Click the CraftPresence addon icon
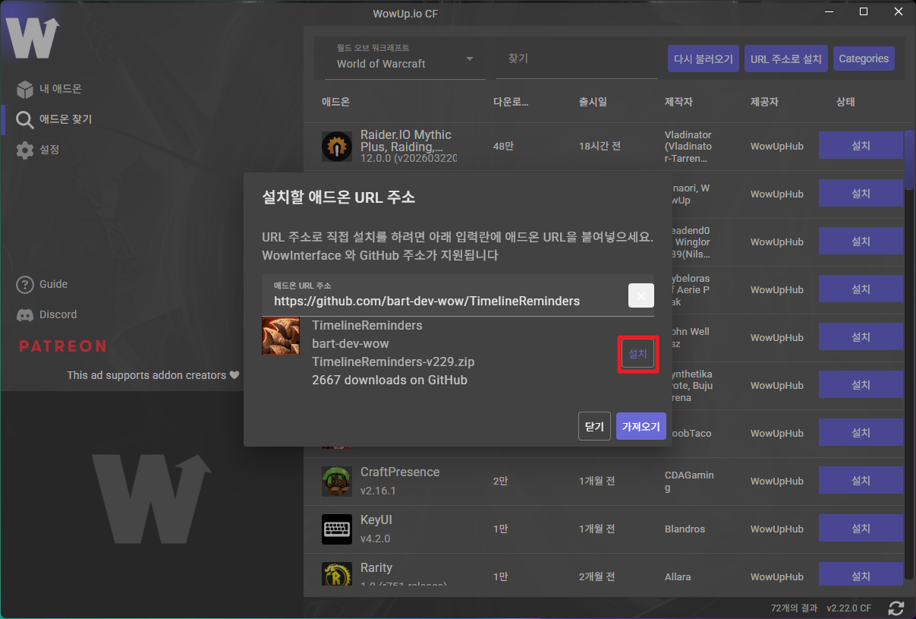This screenshot has height=619, width=916. 336,481
